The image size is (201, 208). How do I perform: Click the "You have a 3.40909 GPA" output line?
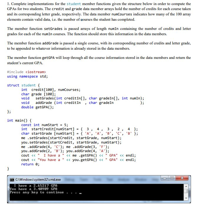(34, 189)
